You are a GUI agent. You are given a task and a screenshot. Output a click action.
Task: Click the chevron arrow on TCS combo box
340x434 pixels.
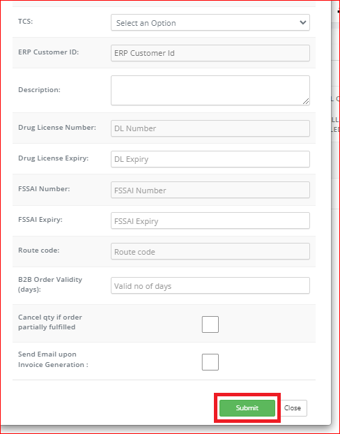302,22
